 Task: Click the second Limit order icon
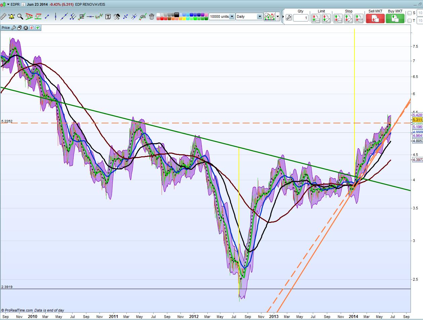[326, 18]
